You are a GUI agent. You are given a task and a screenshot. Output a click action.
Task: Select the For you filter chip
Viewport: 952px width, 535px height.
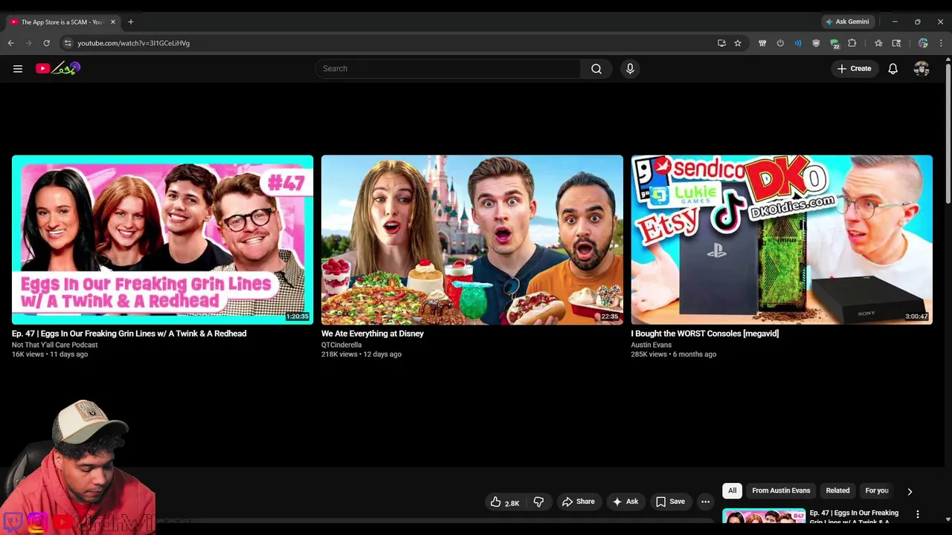[877, 490]
